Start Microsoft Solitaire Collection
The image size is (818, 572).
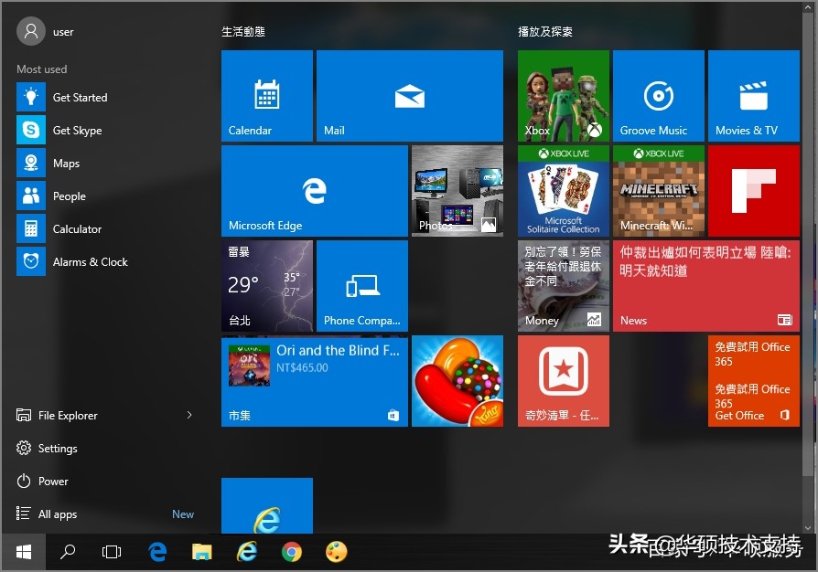pos(563,190)
